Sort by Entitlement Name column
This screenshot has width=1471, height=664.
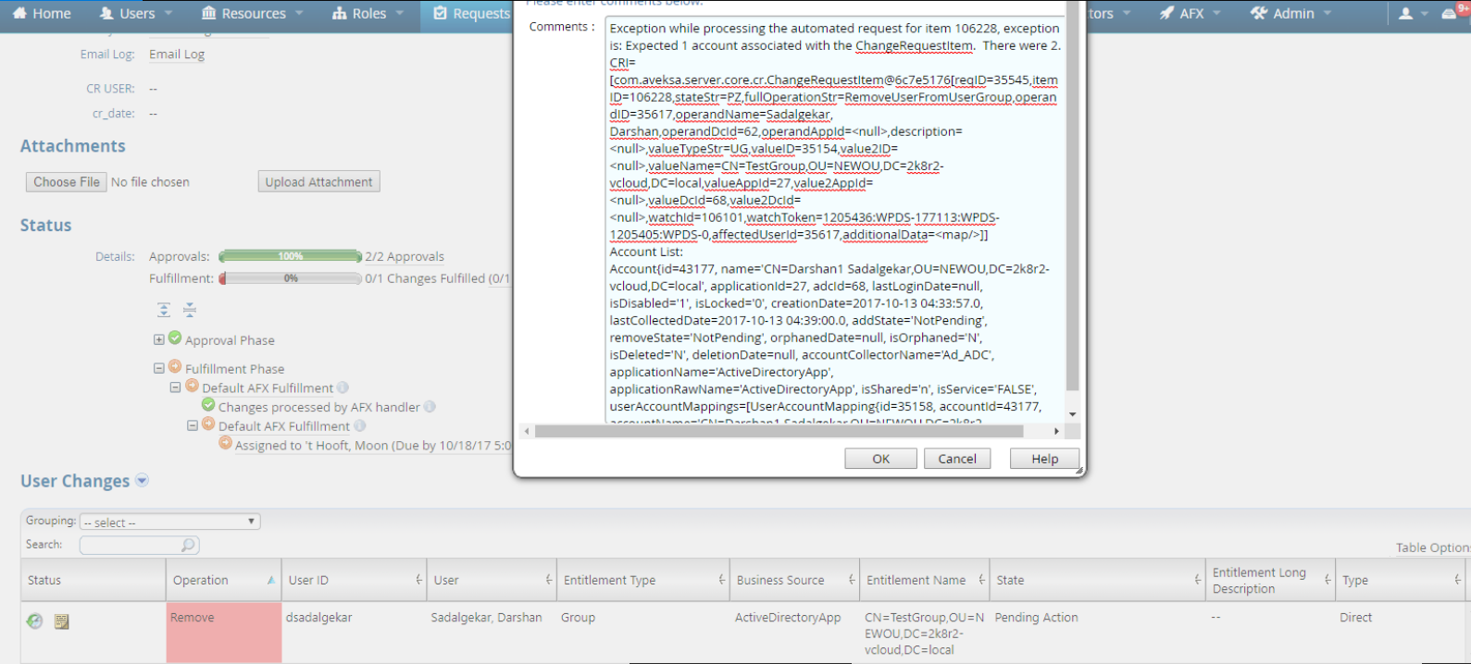(924, 580)
